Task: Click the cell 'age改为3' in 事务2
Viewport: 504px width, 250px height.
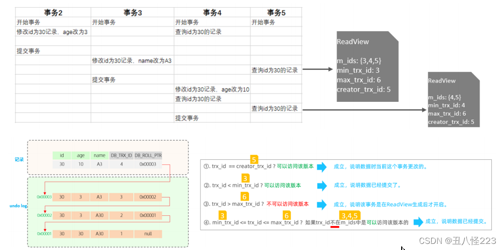Action: point(52,32)
